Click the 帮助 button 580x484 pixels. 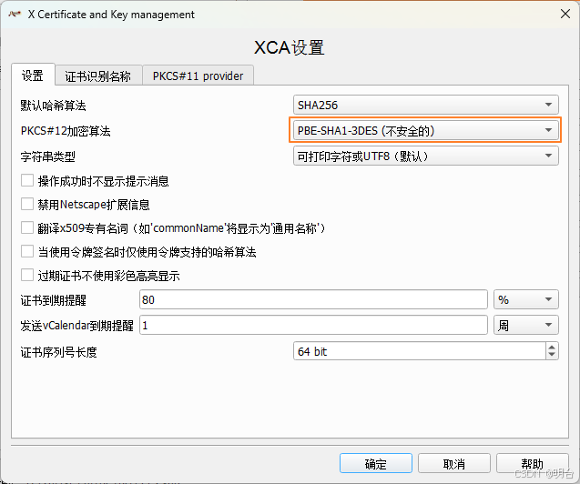point(533,463)
